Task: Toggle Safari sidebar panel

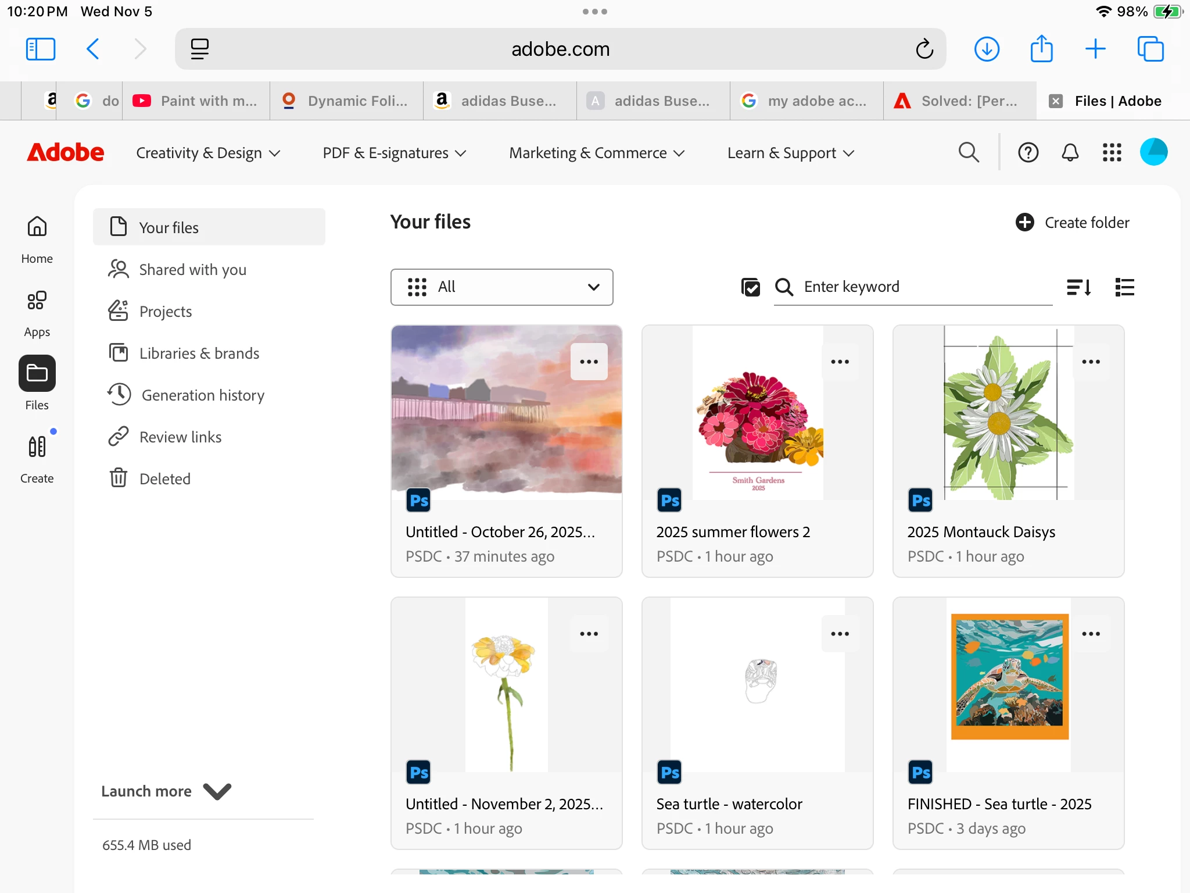Action: [x=40, y=49]
